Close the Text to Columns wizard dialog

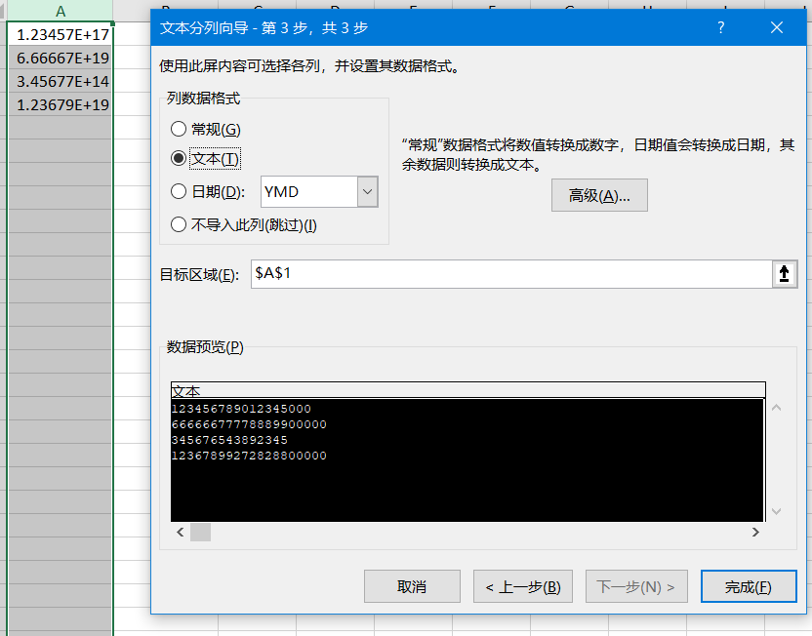point(776,27)
